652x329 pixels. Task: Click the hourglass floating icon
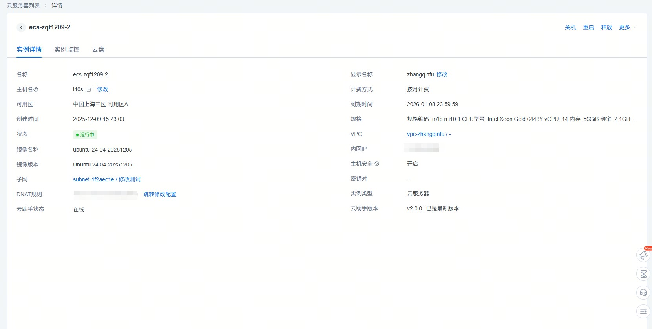click(643, 274)
